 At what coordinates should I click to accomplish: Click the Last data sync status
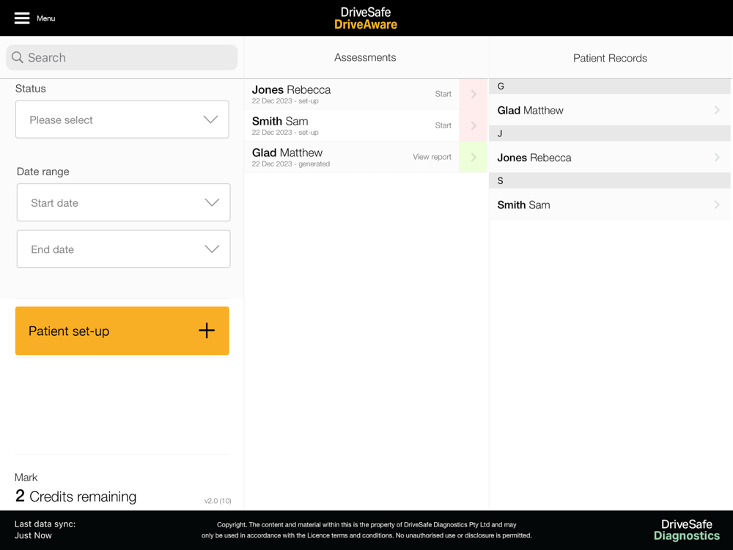[x=45, y=529]
